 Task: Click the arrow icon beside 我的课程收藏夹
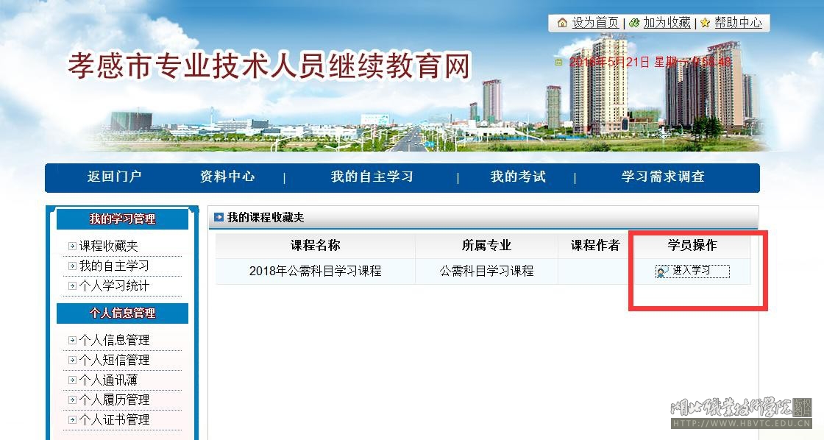click(219, 217)
